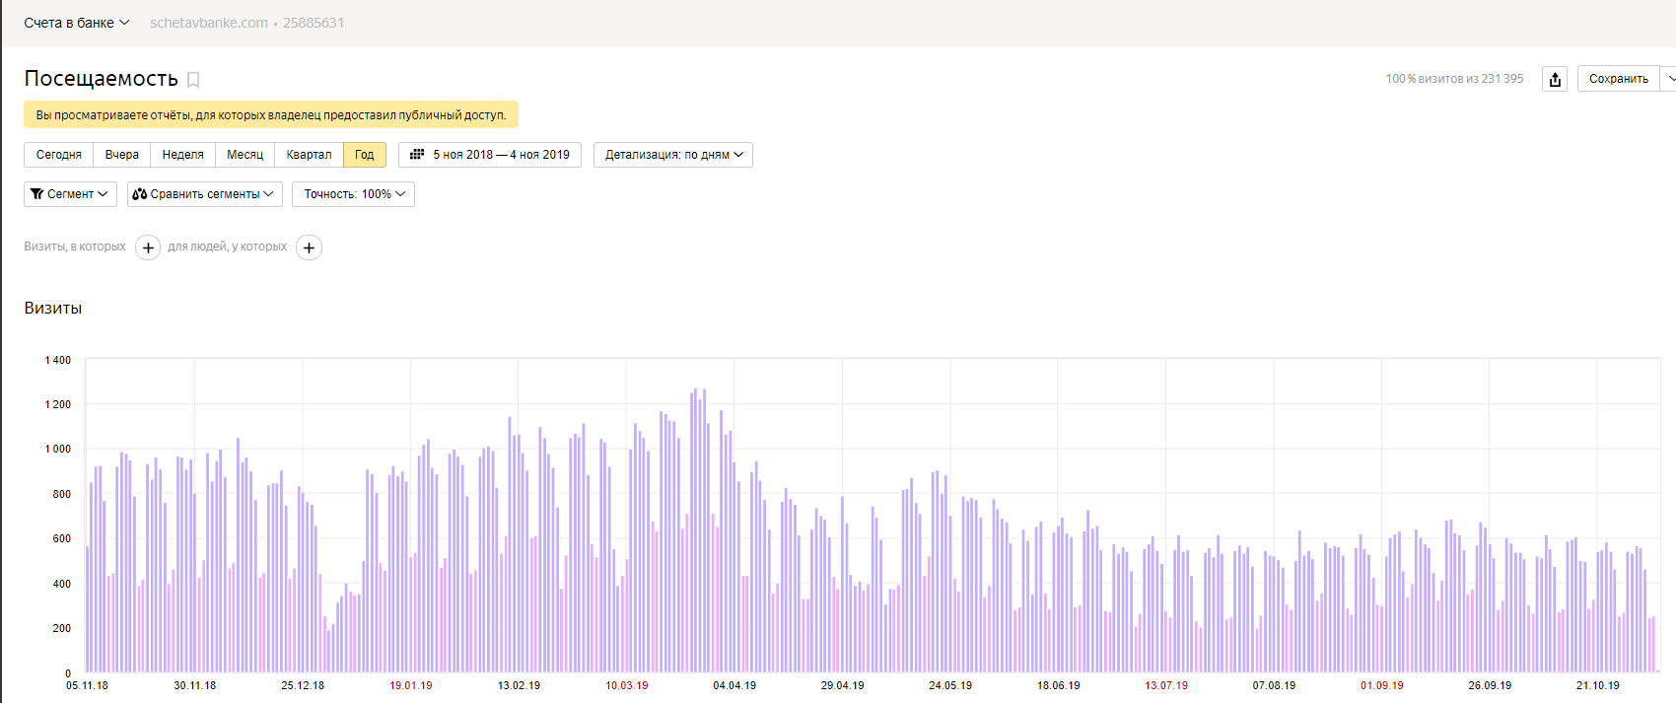Open the calendar grid icon
Screen dimensions: 1676x703
417,155
